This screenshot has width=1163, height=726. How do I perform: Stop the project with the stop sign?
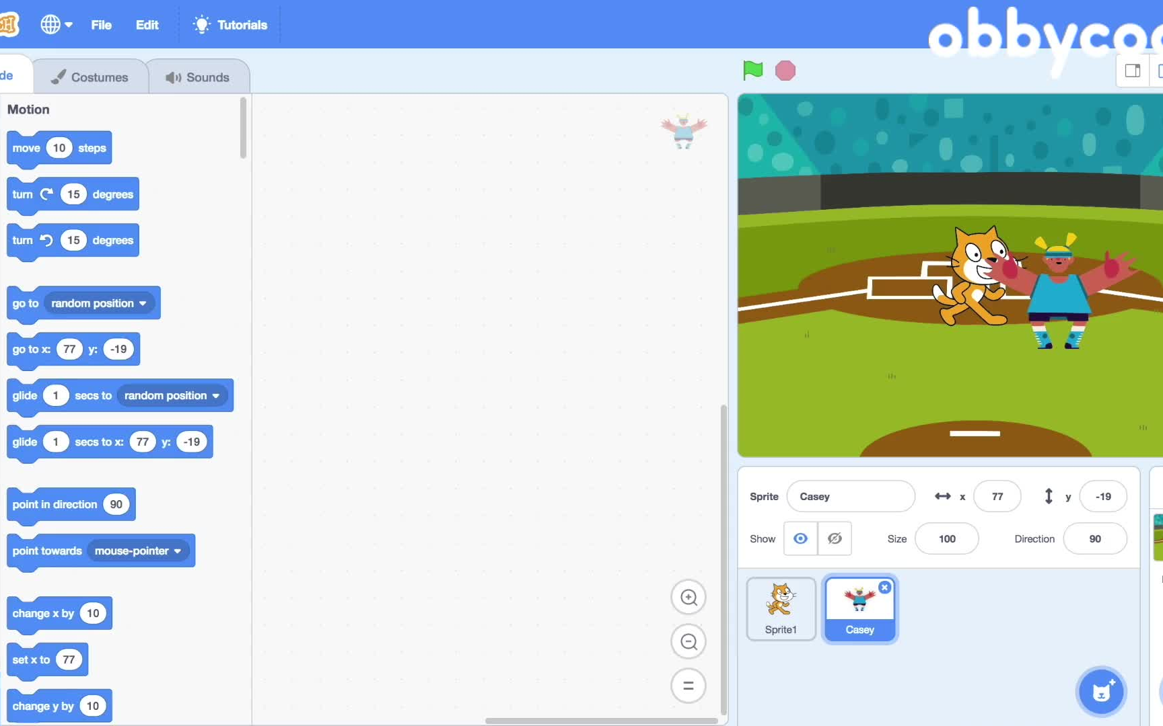[785, 70]
